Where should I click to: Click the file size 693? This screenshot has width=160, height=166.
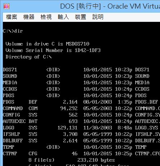[x=73, y=121]
